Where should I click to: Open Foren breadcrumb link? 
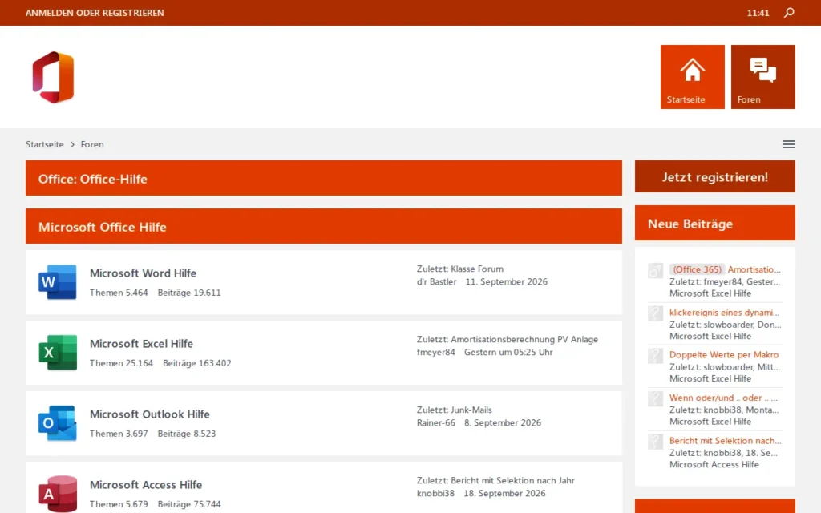(92, 144)
